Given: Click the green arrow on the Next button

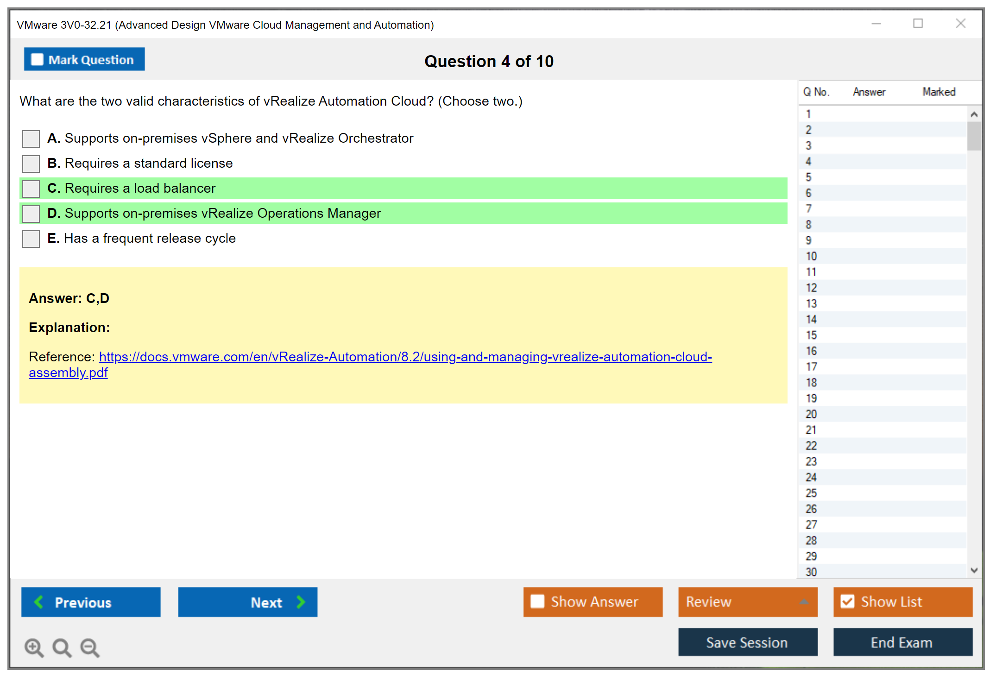Looking at the screenshot, I should pos(301,602).
